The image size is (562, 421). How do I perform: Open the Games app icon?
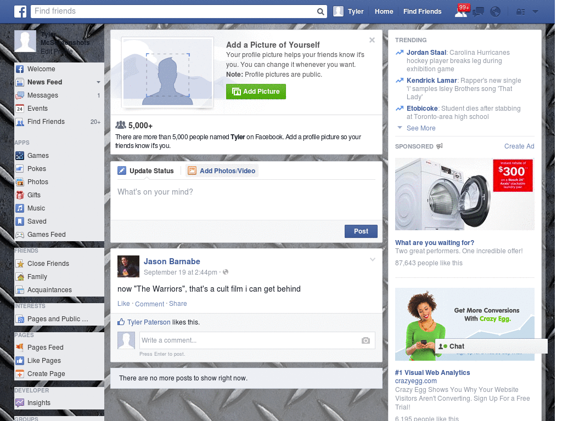pos(20,156)
